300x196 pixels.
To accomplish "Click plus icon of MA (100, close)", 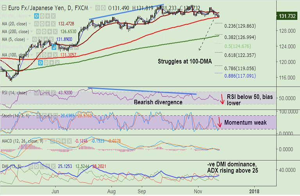I will tap(50, 55).
